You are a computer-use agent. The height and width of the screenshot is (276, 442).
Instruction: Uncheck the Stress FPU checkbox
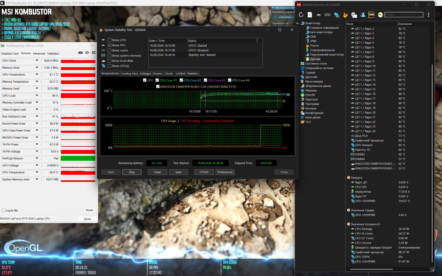(x=110, y=45)
